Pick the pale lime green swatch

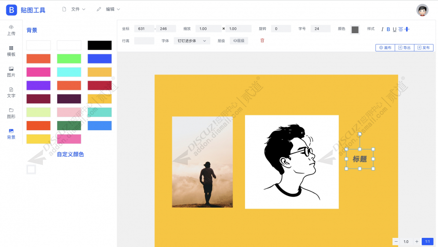[x=39, y=112]
